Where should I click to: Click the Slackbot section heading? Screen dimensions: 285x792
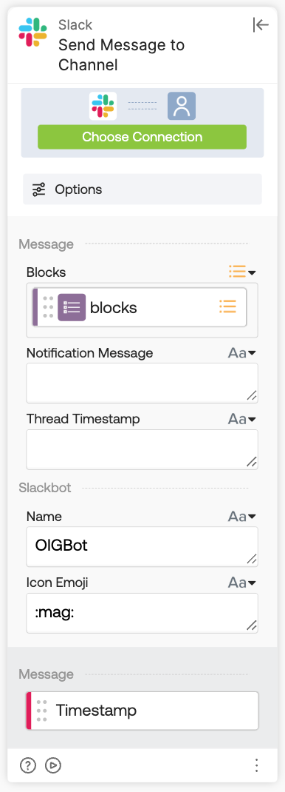click(45, 488)
